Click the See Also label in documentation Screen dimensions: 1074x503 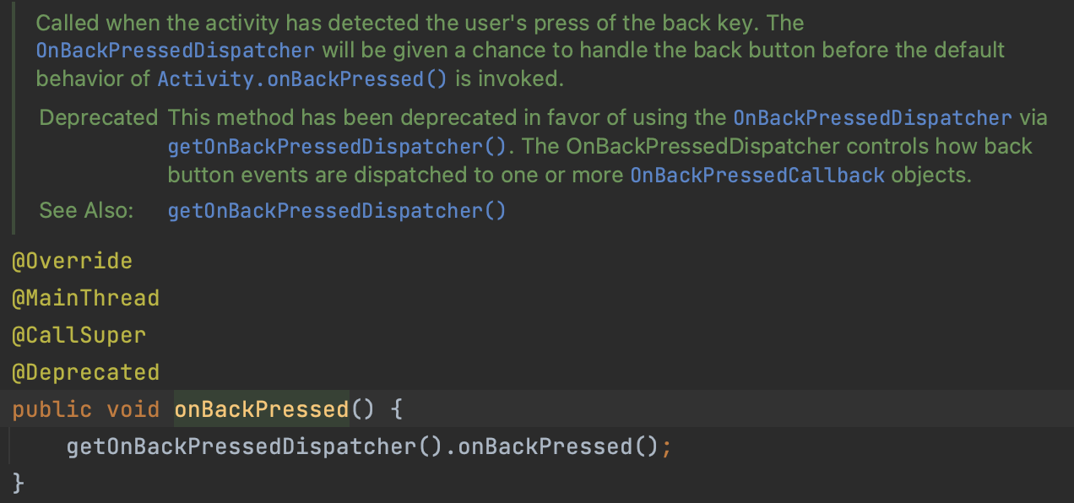point(86,210)
